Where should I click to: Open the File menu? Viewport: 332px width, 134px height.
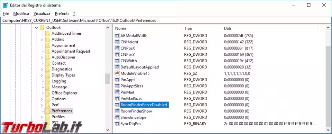click(6, 13)
